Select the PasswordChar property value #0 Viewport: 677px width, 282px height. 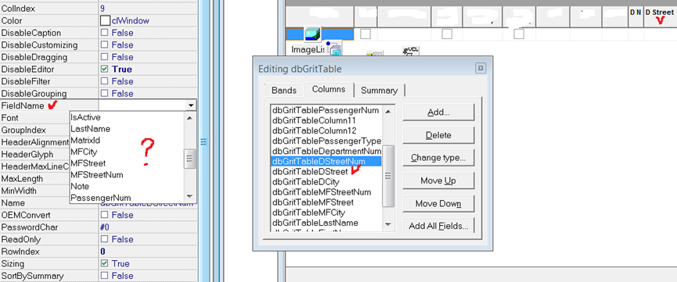point(105,227)
